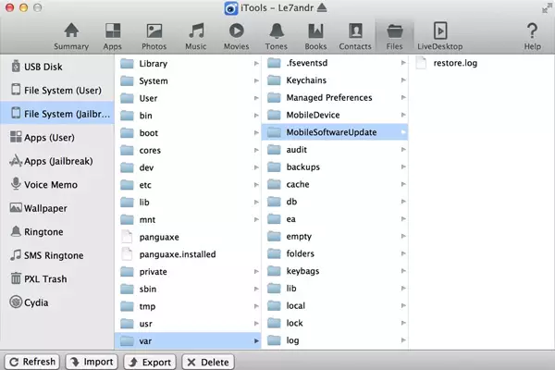Viewport: 555px width, 370px height.
Task: Select the cores folder
Action: [x=188, y=150]
